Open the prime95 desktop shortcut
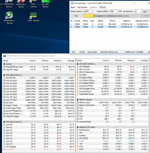The width and height of the screenshot is (150, 153). point(45,3)
